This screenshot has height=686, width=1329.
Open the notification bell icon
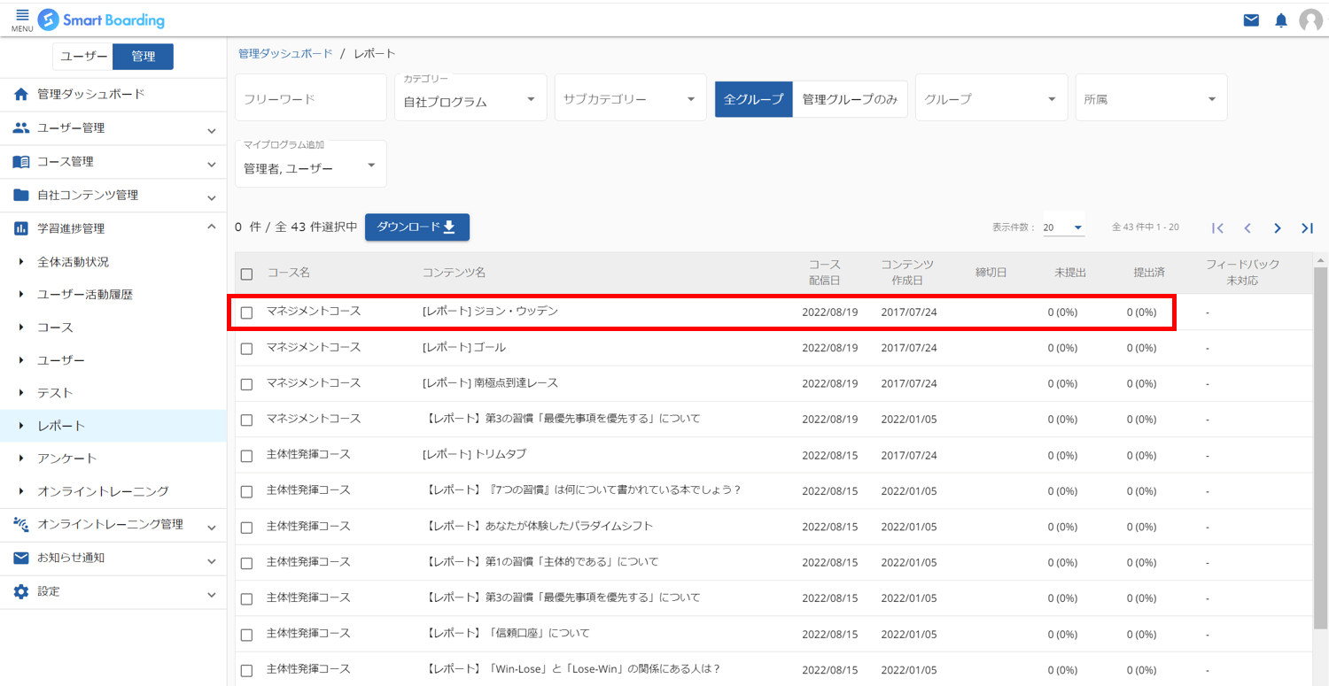(1281, 20)
